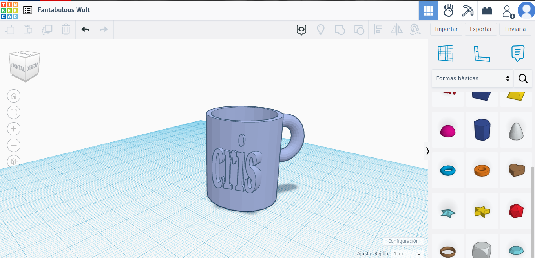Open the Bricks mode icon
Viewport: 535px width, 258px height.
pyautogui.click(x=487, y=10)
